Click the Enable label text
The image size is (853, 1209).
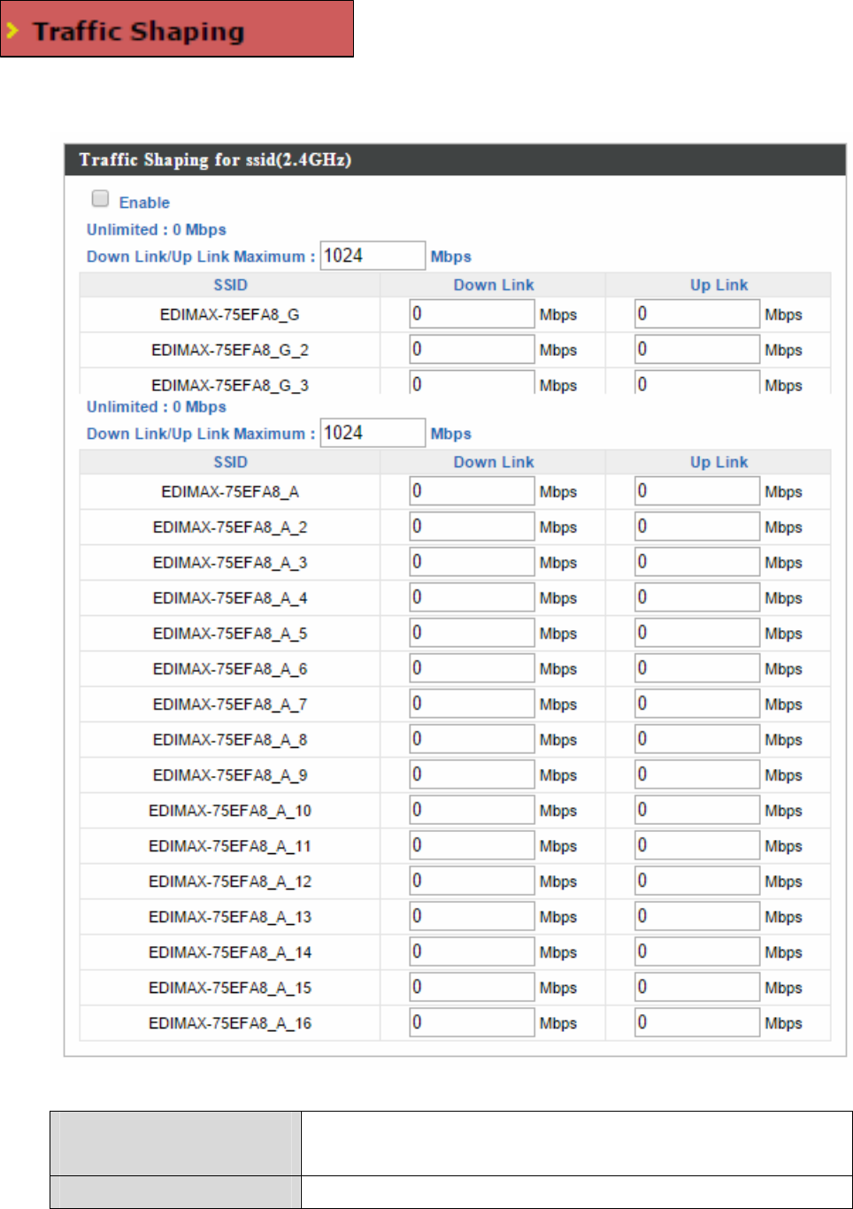point(144,203)
